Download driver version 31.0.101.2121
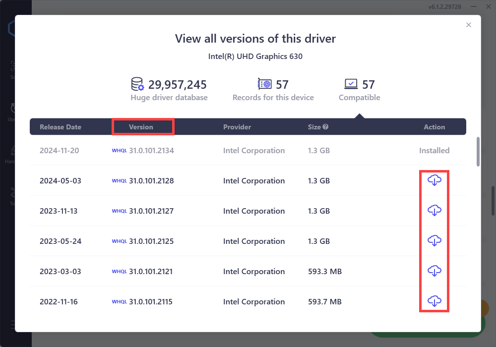 click(x=434, y=271)
